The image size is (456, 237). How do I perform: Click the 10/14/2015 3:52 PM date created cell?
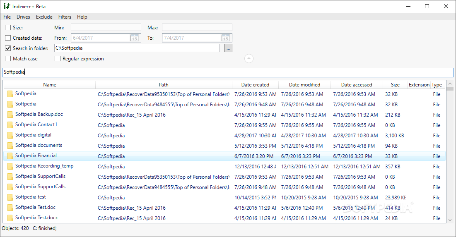click(256, 198)
